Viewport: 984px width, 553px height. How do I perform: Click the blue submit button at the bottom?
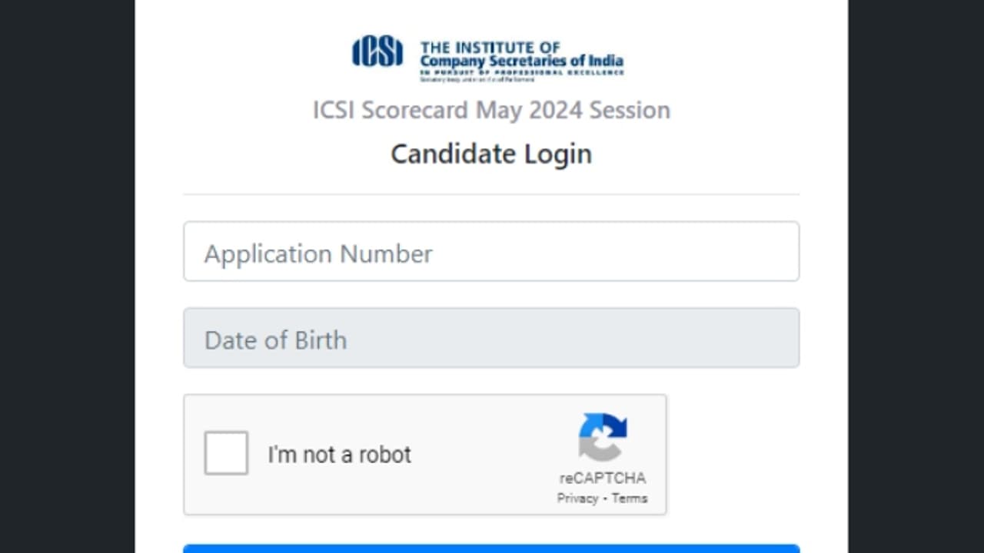[491, 550]
